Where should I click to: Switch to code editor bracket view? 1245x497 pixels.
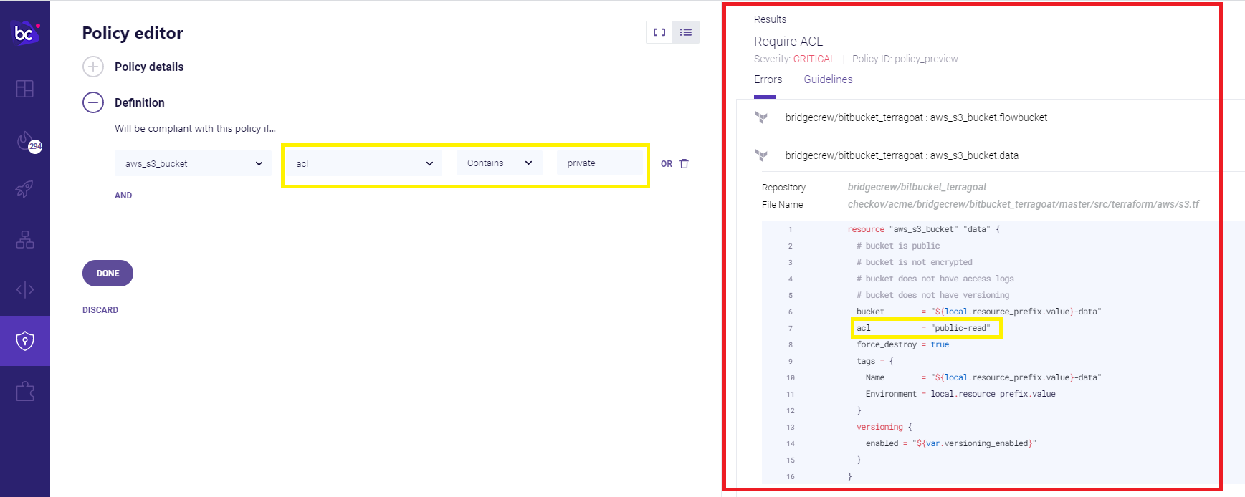(x=659, y=32)
